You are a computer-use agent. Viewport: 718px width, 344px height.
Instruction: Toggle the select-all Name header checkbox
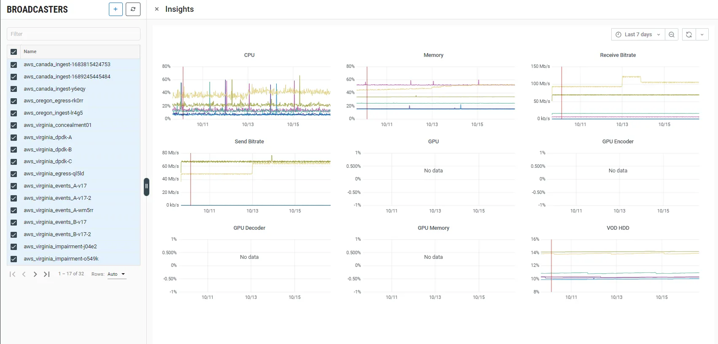point(14,52)
